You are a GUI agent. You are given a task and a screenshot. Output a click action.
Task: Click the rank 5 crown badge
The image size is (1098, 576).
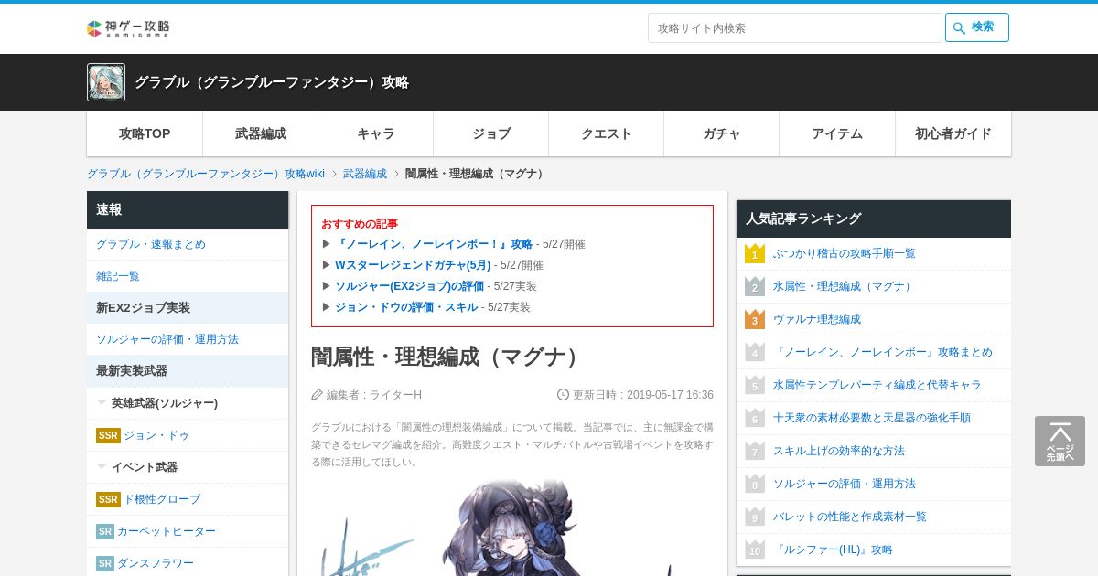[755, 385]
